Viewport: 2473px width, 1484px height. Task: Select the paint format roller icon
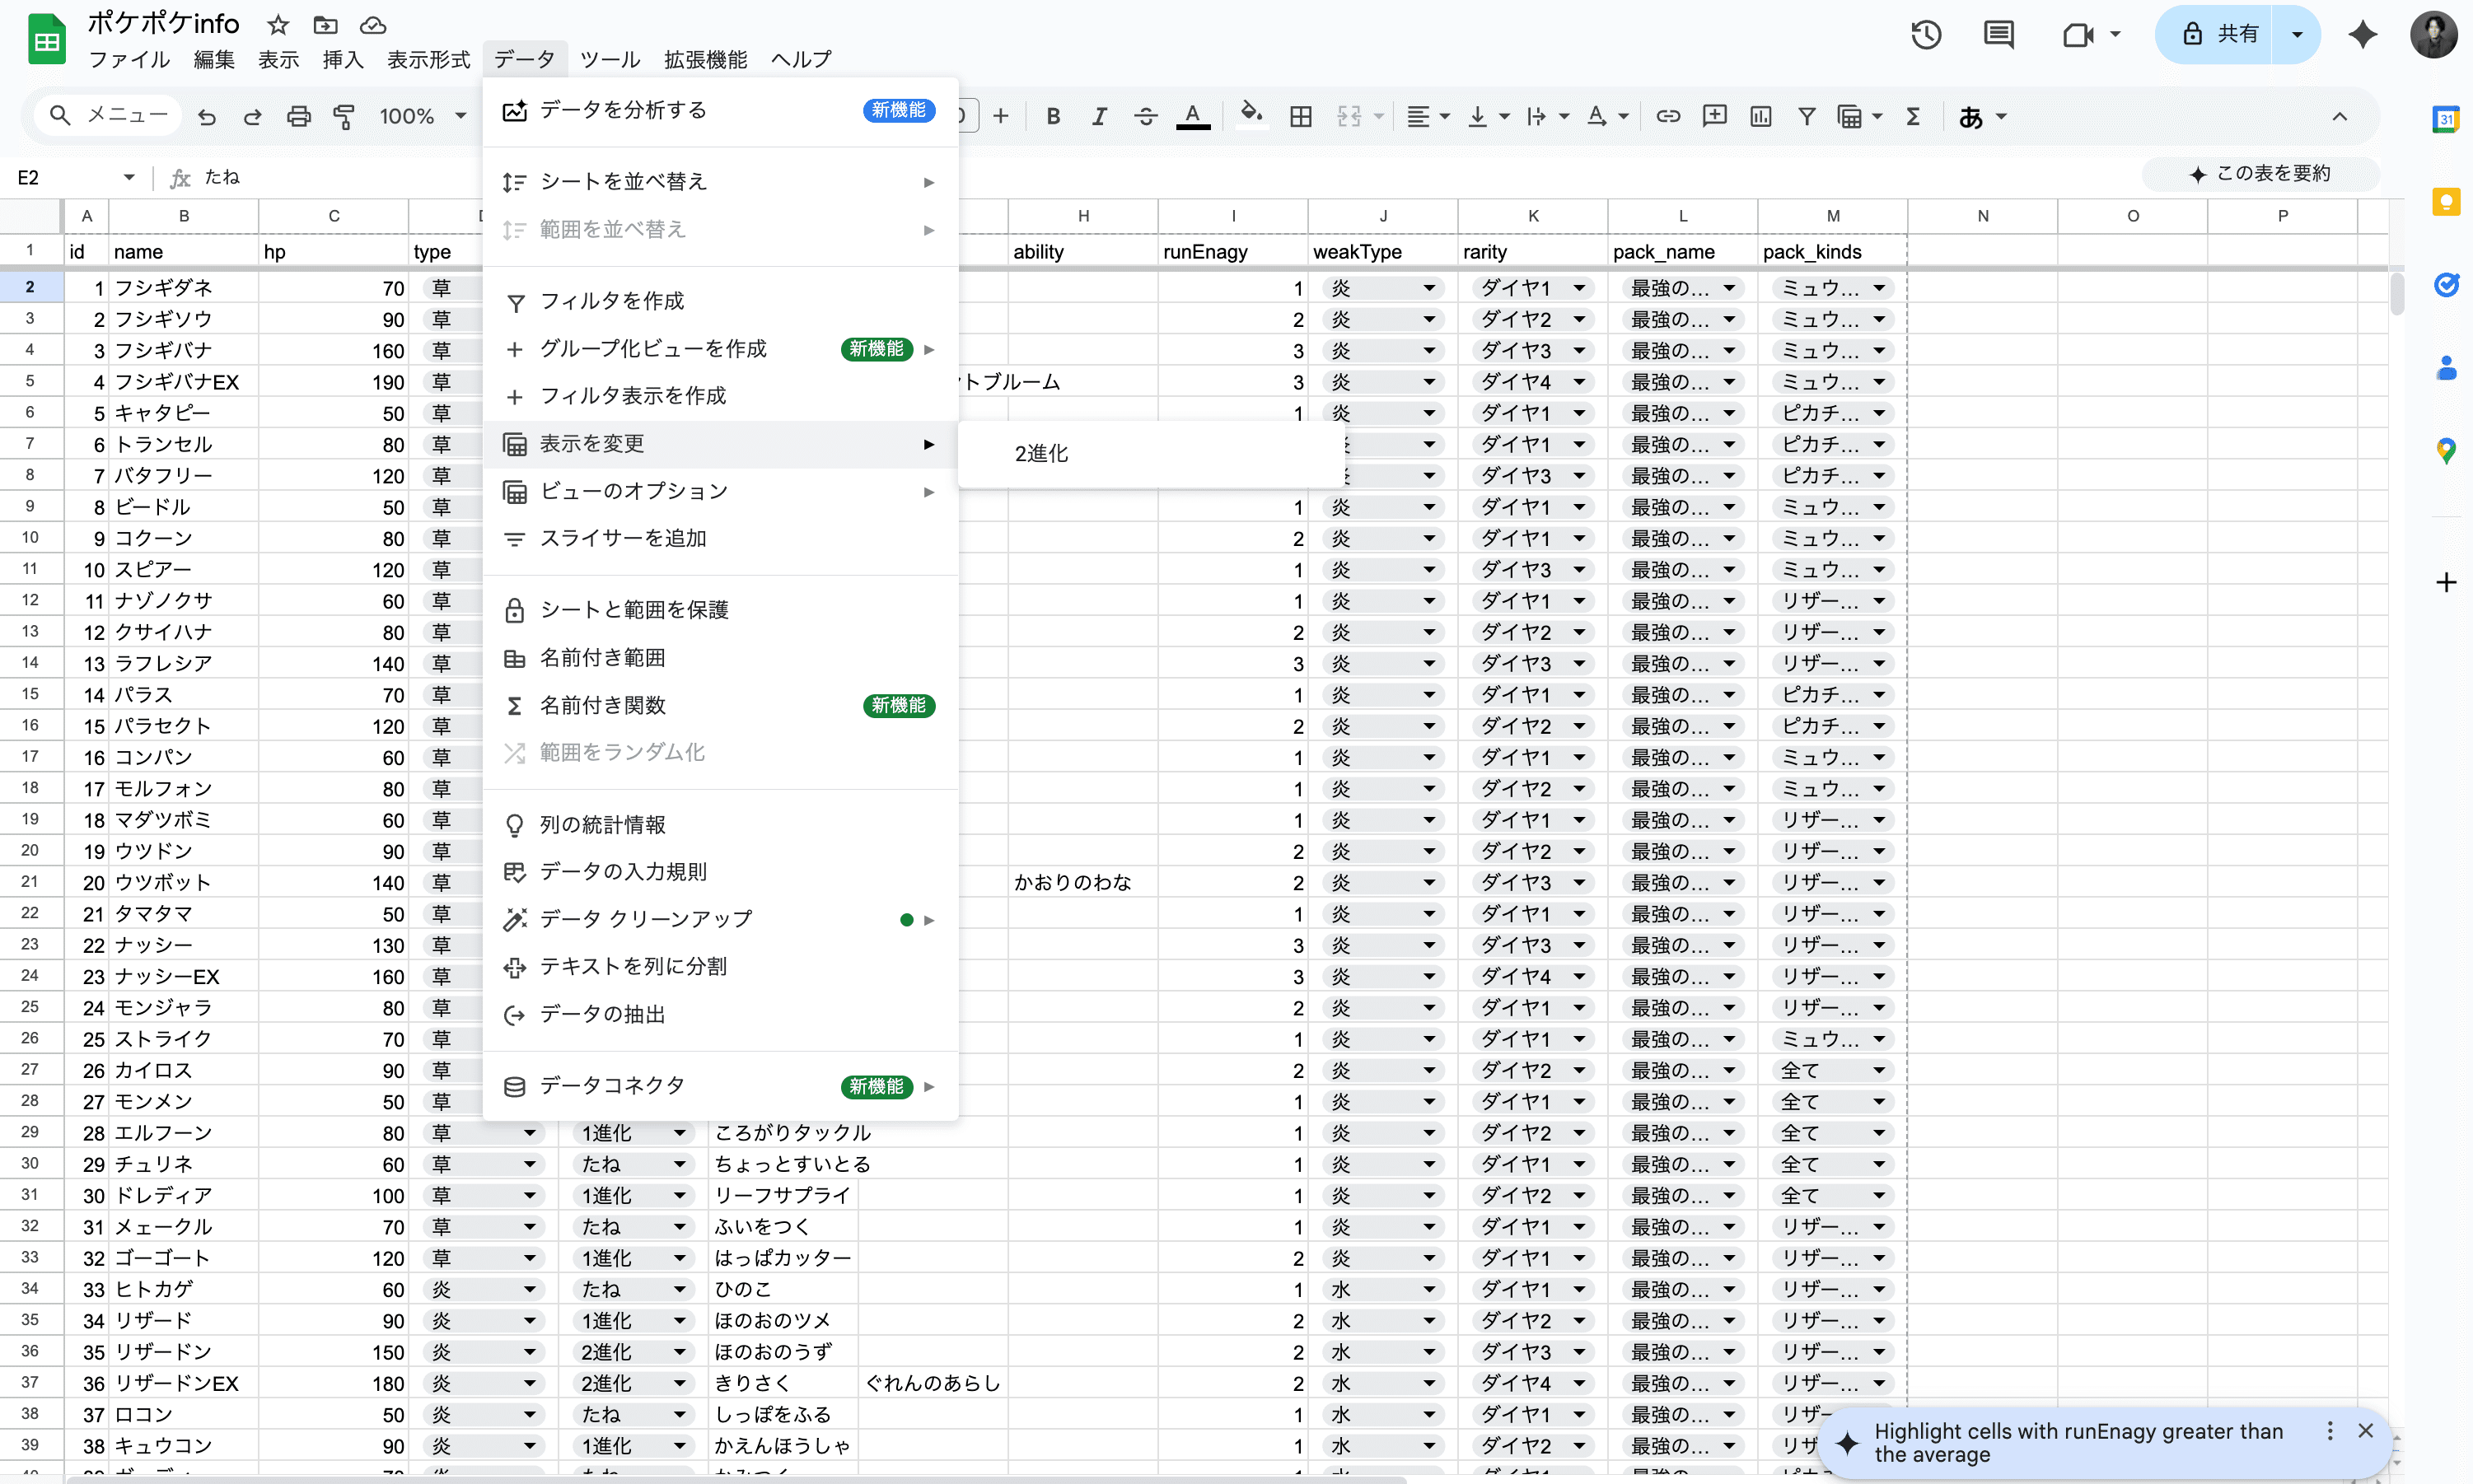(x=344, y=117)
